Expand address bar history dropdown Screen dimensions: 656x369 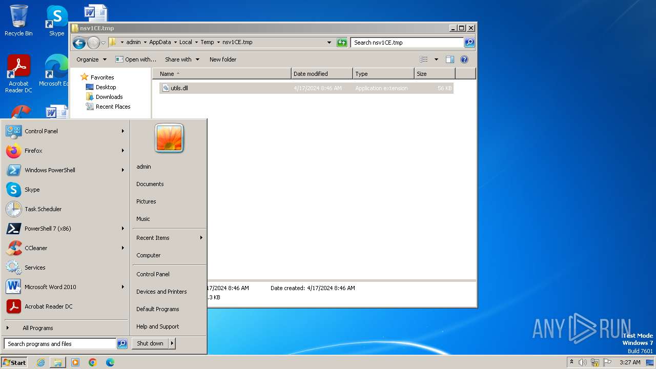329,43
